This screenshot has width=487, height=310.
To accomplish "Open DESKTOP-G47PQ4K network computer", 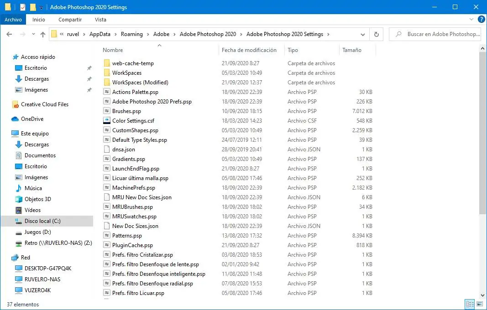I will tap(48, 268).
